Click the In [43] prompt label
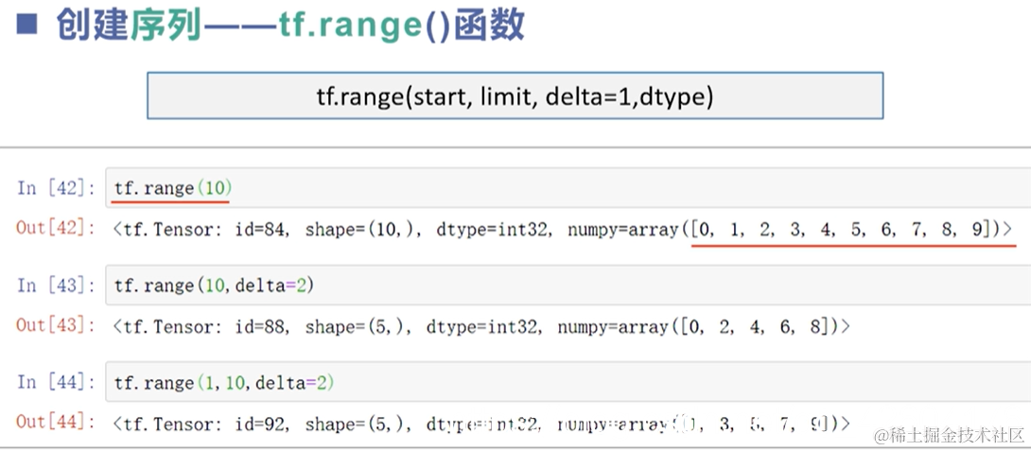Screen dimensions: 1031x451 [x=56, y=286]
